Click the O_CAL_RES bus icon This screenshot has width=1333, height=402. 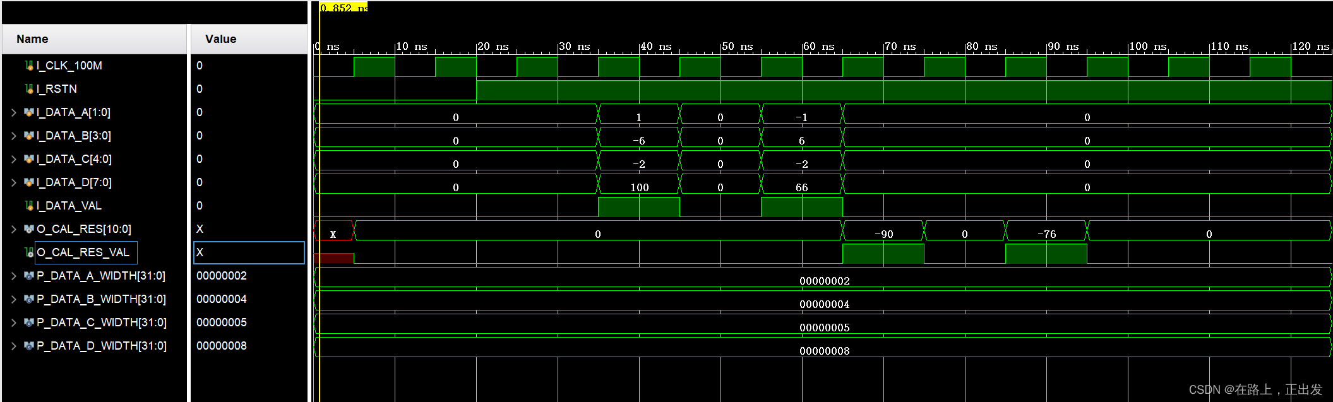pos(29,229)
